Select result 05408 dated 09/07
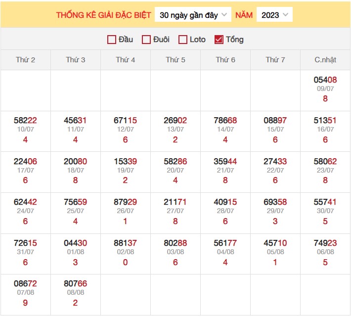 click(x=325, y=80)
